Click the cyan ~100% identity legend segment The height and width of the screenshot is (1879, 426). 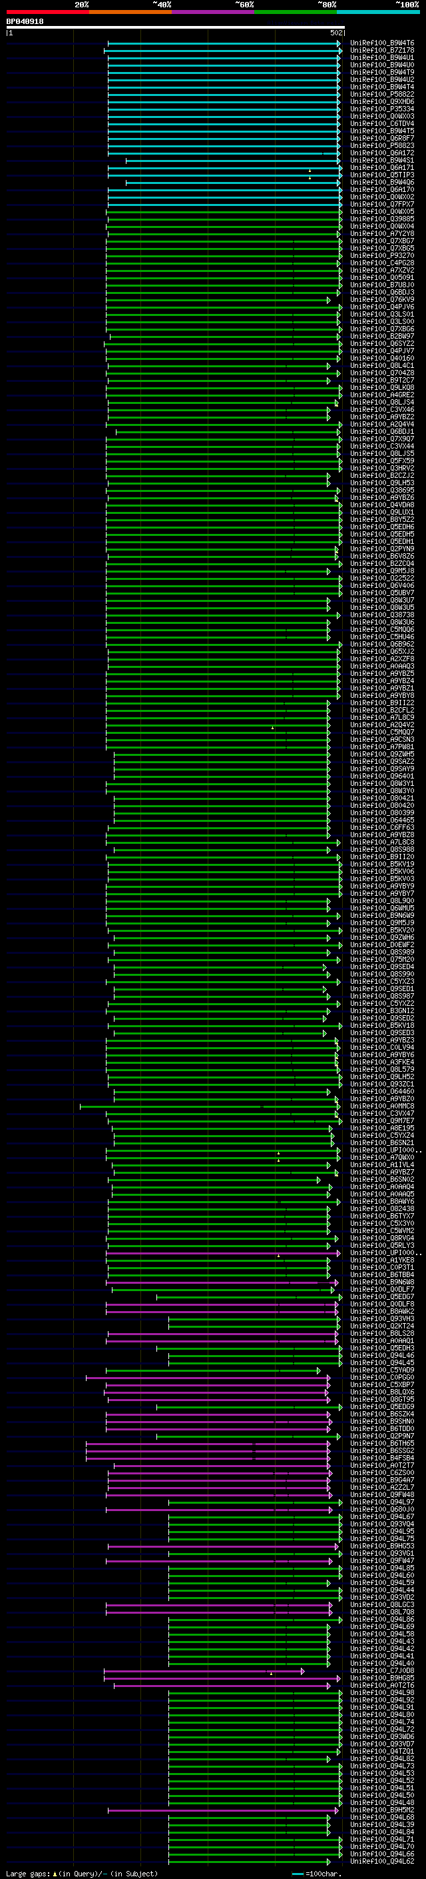(378, 13)
